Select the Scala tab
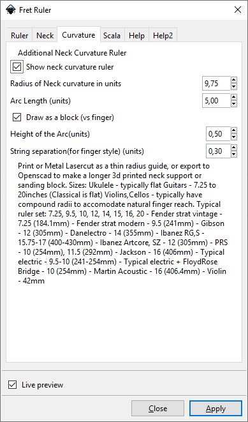Viewport: 248px width, 422px height. (112, 36)
